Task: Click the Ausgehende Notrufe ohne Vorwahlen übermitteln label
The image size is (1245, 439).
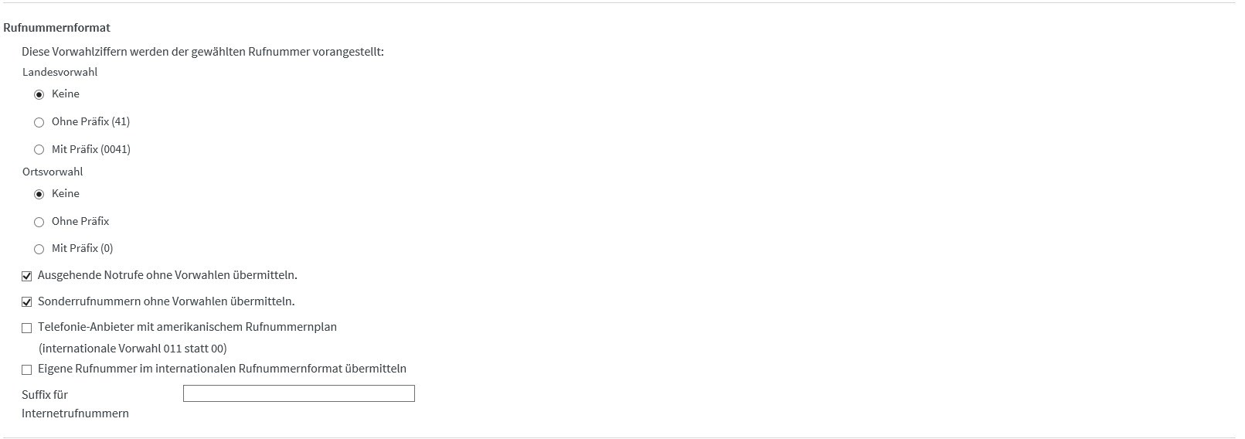Action: [167, 275]
